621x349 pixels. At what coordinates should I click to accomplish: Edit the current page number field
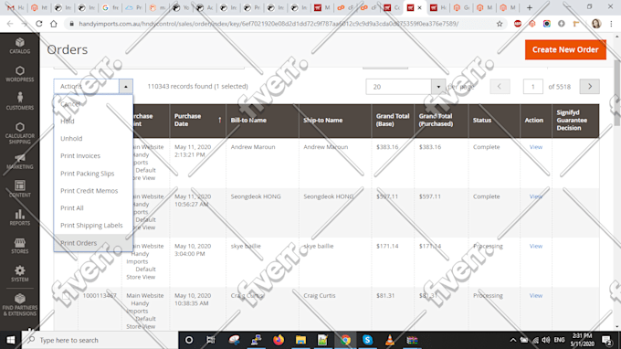(532, 87)
